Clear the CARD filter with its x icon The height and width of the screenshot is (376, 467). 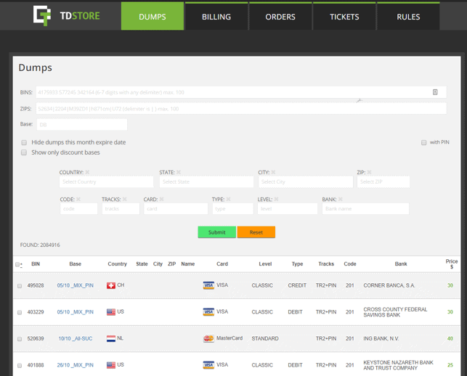coord(161,199)
